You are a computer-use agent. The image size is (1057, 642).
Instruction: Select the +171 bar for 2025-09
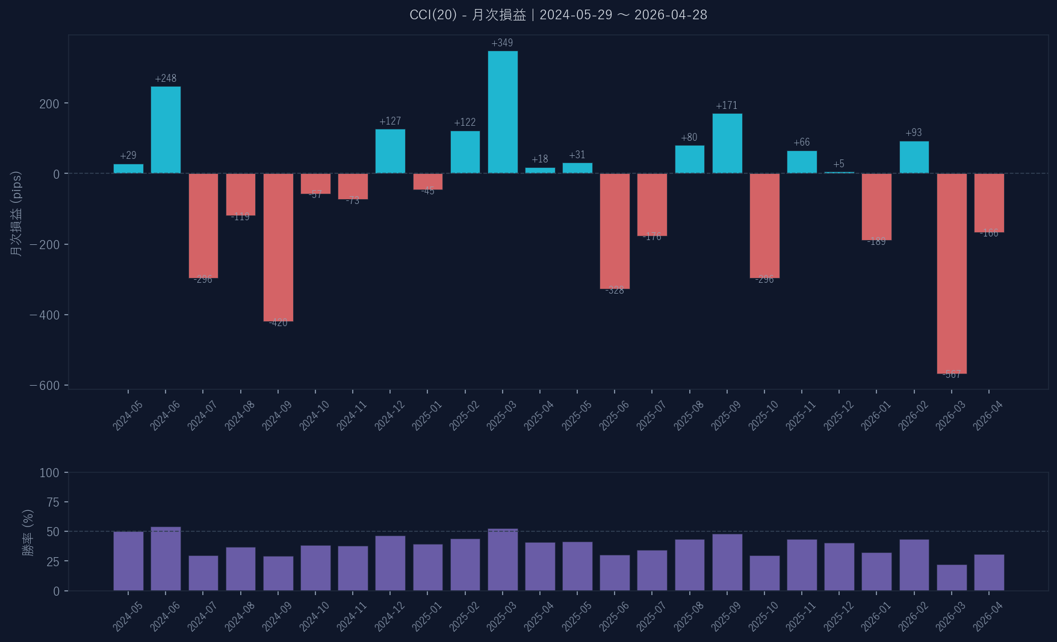727,143
